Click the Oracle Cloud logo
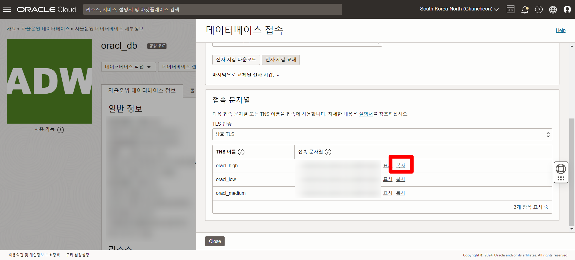 coord(46,10)
